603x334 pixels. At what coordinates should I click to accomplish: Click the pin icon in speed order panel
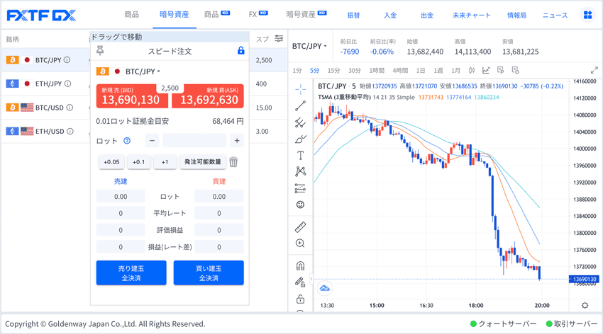[x=100, y=51]
